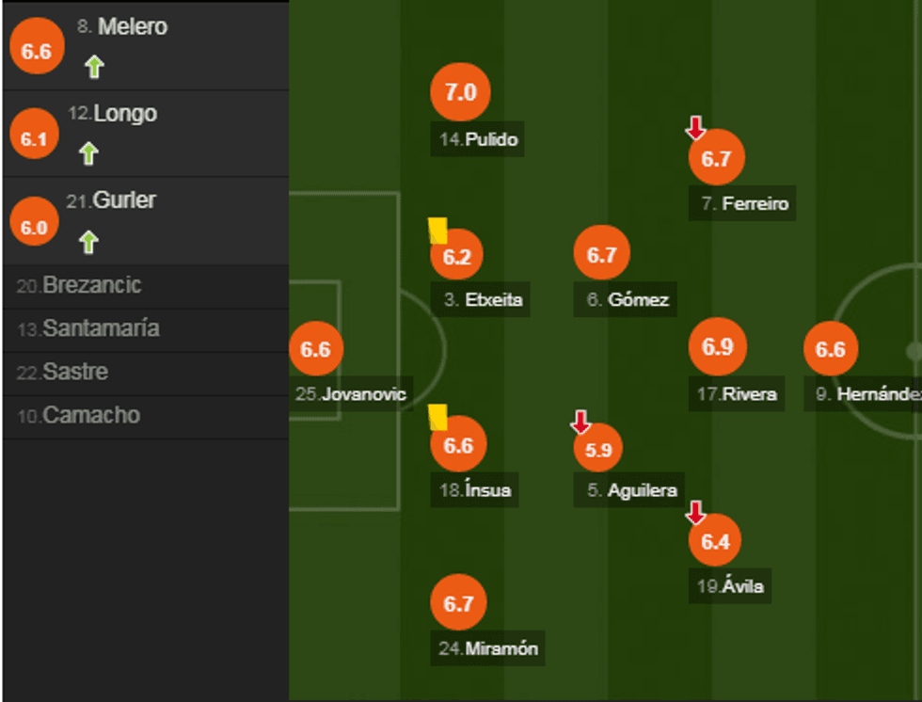Viewport: 922px width, 702px height.
Task: Click Ávila's red substituted-off arrow
Action: click(695, 512)
